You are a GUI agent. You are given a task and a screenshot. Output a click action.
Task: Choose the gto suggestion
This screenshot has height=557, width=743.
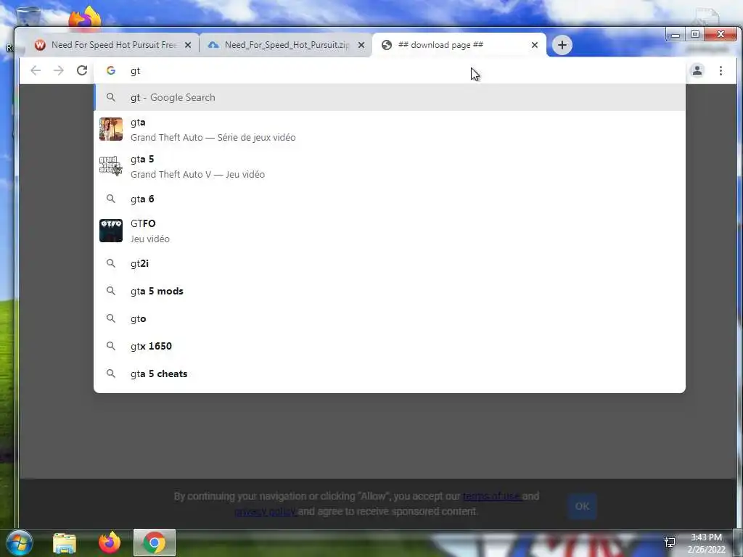click(390, 318)
